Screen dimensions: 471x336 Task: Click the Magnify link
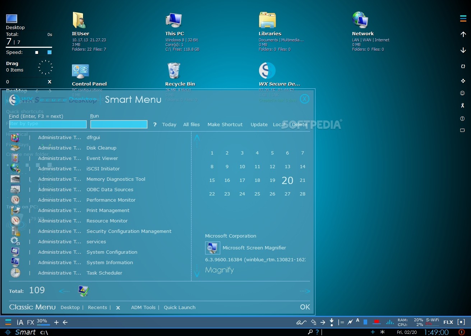click(220, 270)
